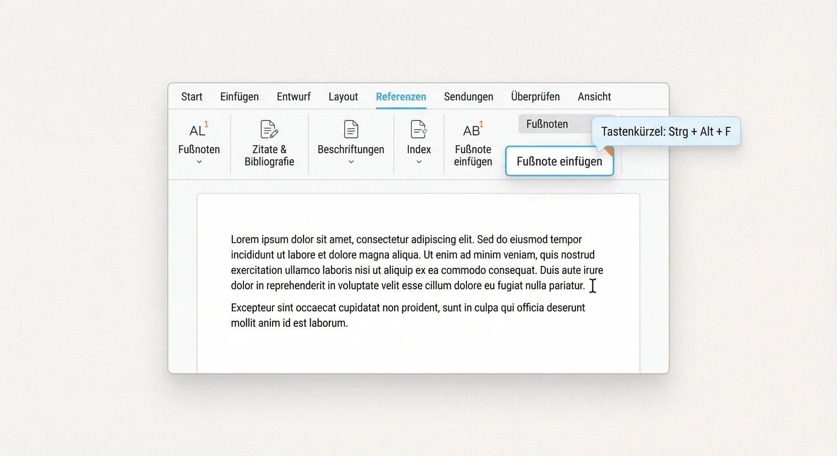The height and width of the screenshot is (456, 837).
Task: Select the Entwurf tab
Action: (x=294, y=97)
